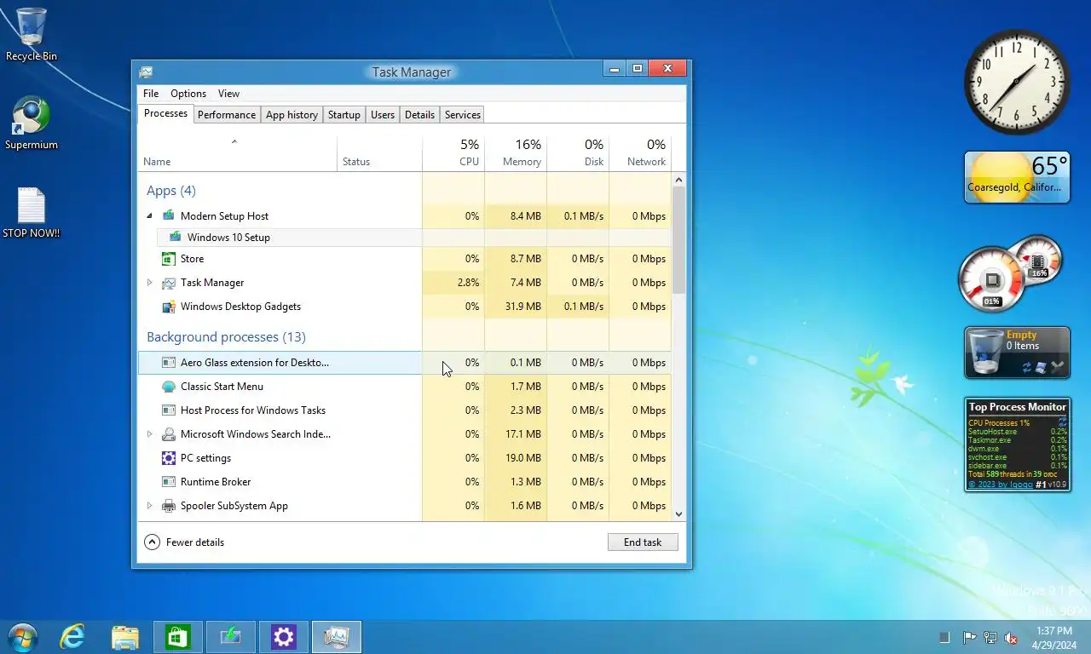Viewport: 1091px width, 654px height.
Task: Click the Windows Desktop Gadgets process icon
Action: point(169,306)
